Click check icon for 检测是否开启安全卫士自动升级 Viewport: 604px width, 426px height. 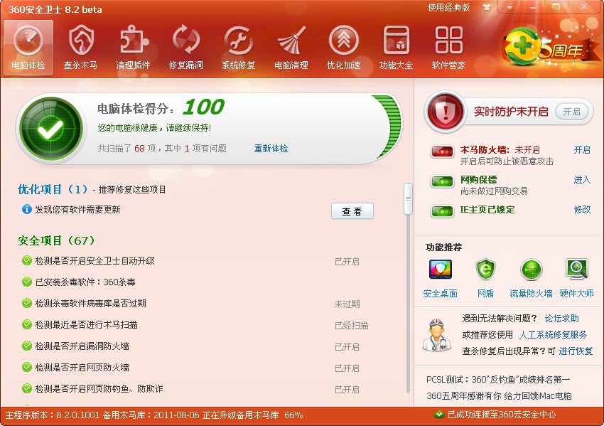click(x=26, y=260)
